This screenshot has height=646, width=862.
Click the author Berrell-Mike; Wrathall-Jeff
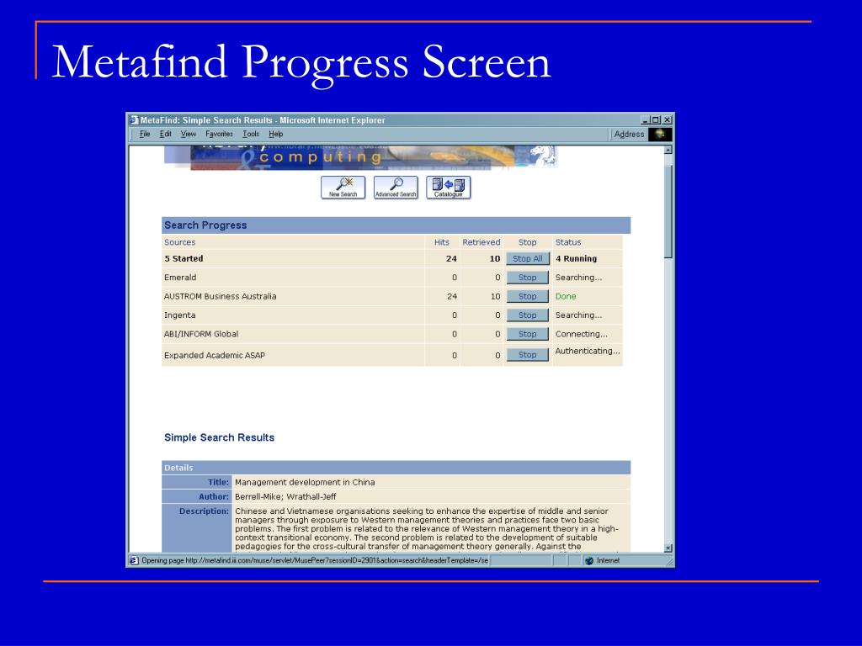tap(285, 496)
